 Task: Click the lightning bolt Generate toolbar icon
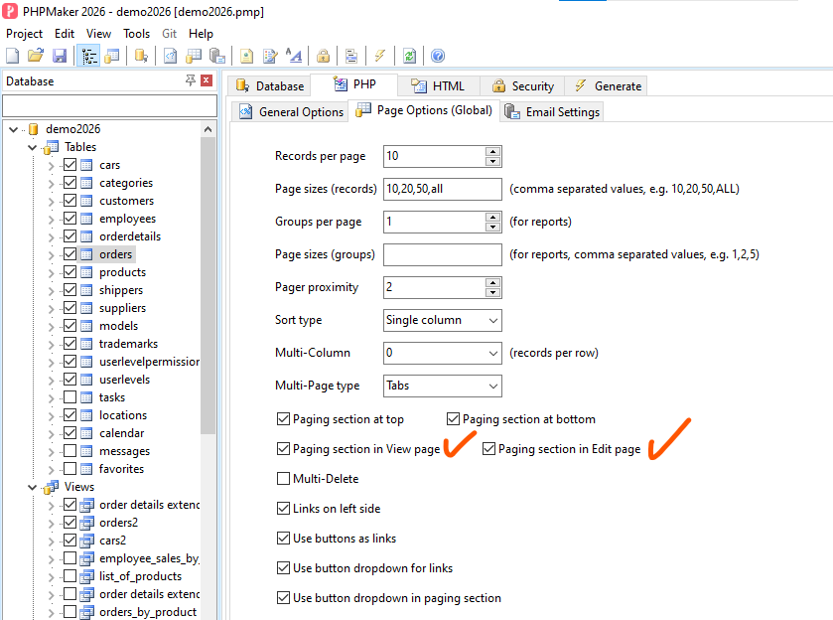(x=380, y=57)
